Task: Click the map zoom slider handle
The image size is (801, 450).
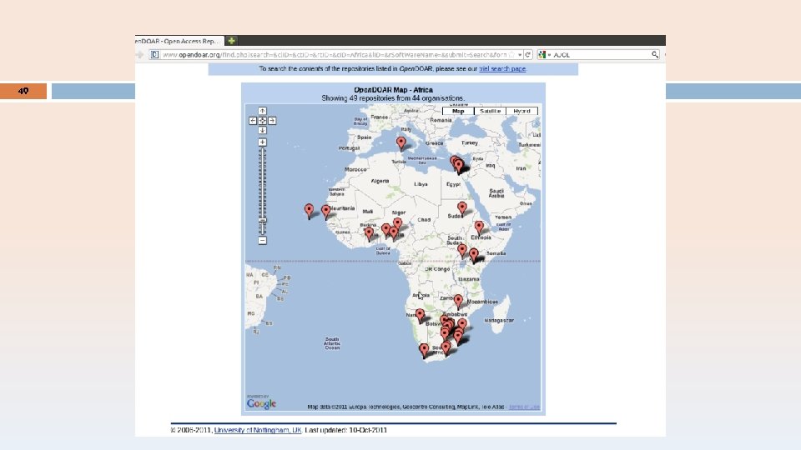Action: tap(262, 220)
